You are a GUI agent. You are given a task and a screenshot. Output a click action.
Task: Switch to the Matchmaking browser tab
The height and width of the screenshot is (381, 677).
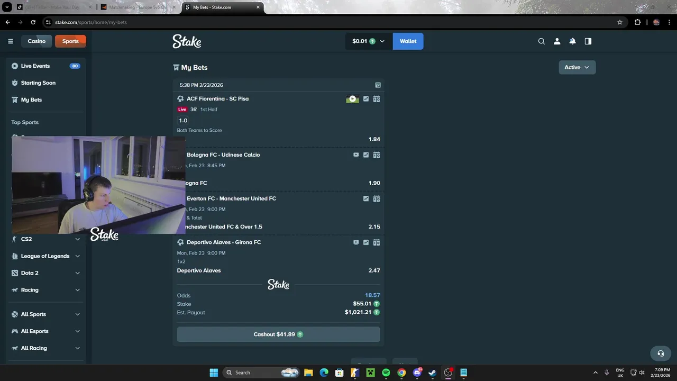[138, 7]
